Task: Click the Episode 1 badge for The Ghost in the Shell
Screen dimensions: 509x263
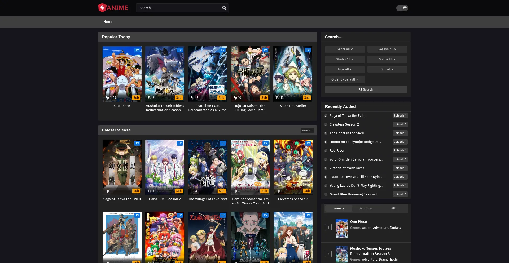Action: coord(400,133)
